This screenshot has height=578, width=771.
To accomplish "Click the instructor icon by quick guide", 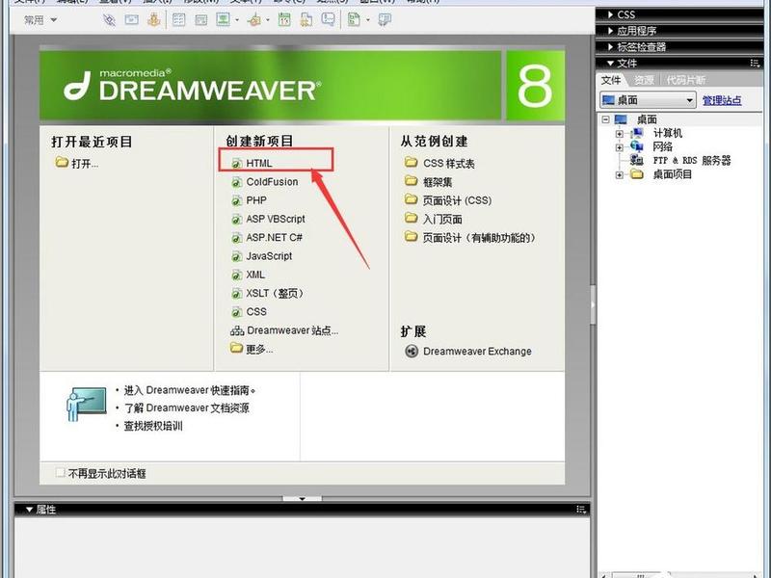I will coord(87,404).
